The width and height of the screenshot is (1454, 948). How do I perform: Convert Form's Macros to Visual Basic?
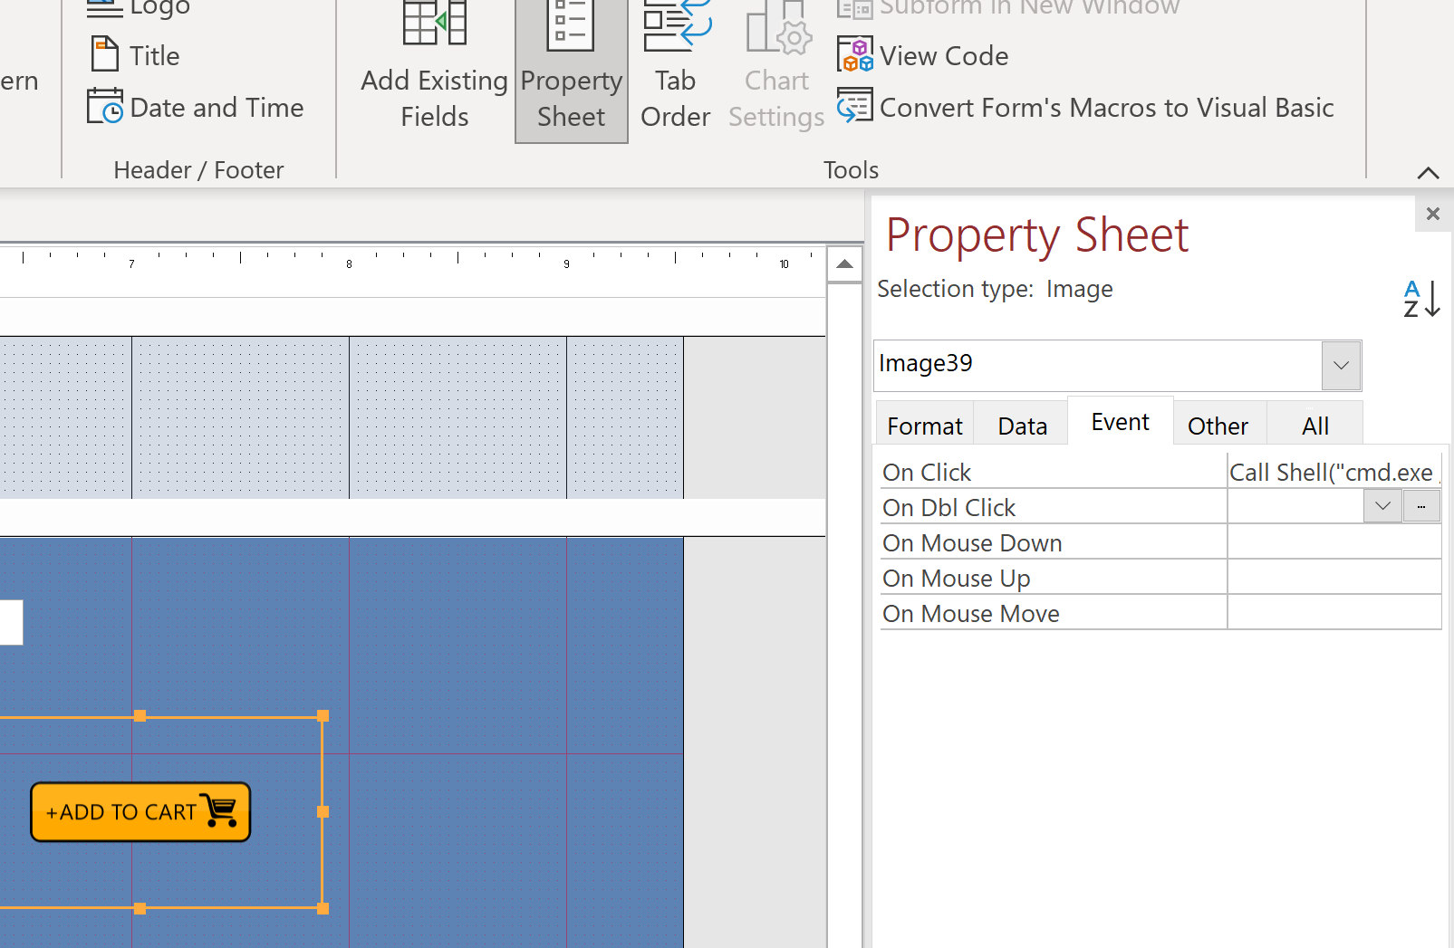1106,108
